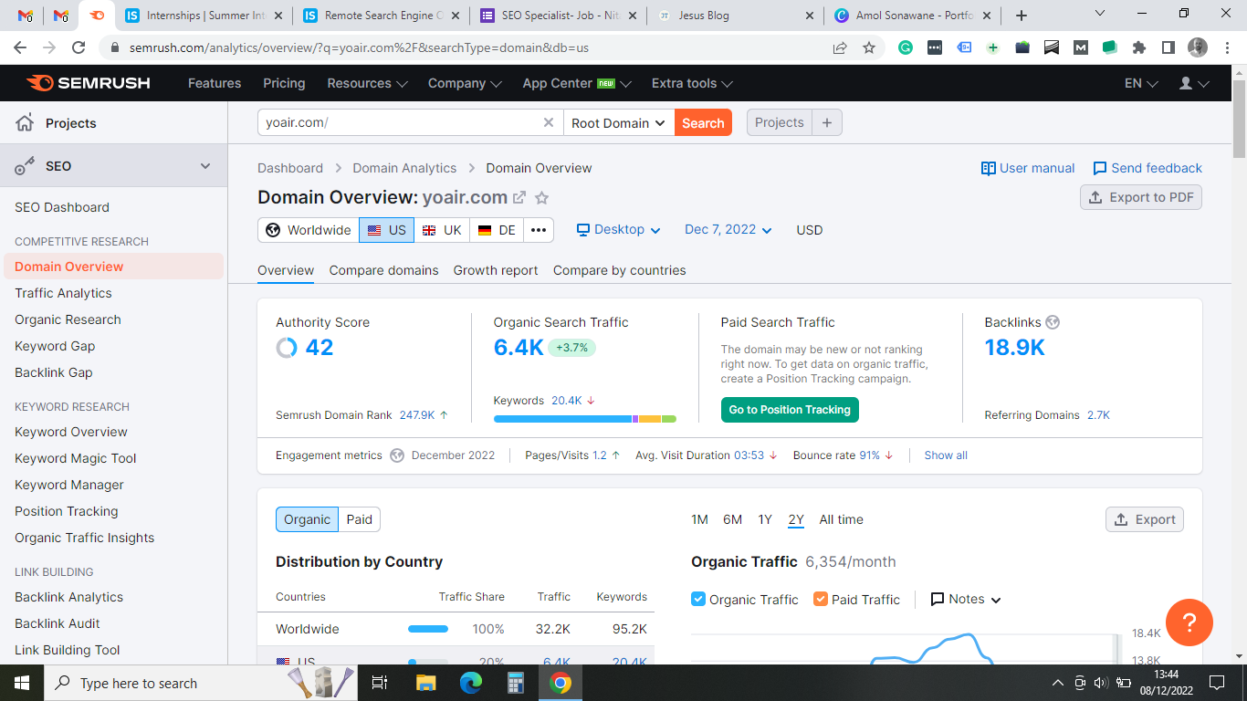
Task: Open user account dropdown in header
Action: coord(1194,83)
